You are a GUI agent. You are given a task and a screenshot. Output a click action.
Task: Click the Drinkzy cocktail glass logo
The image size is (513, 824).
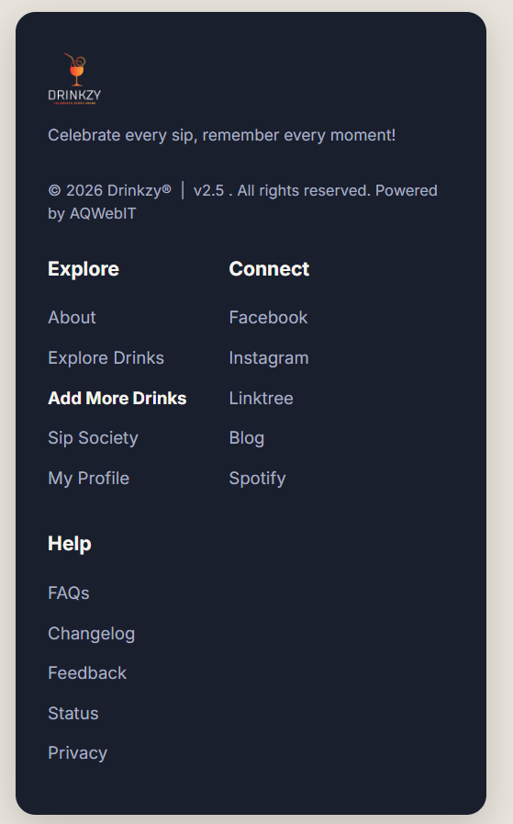pos(74,78)
